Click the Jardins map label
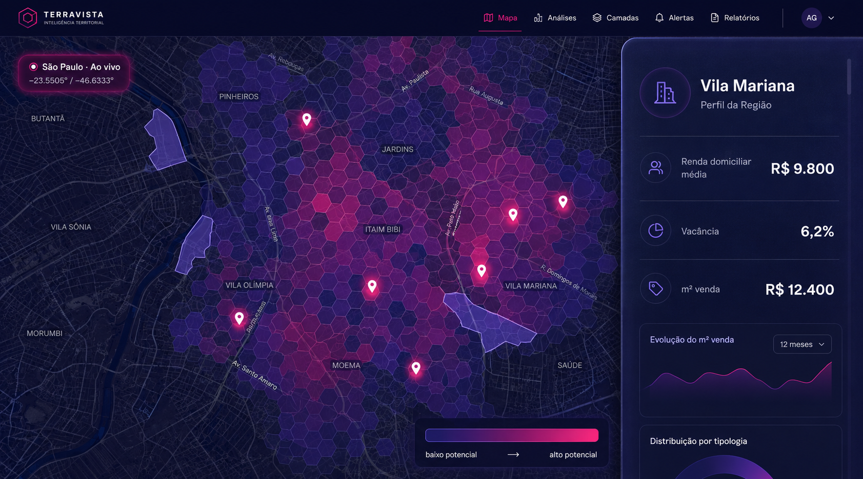 click(x=397, y=150)
